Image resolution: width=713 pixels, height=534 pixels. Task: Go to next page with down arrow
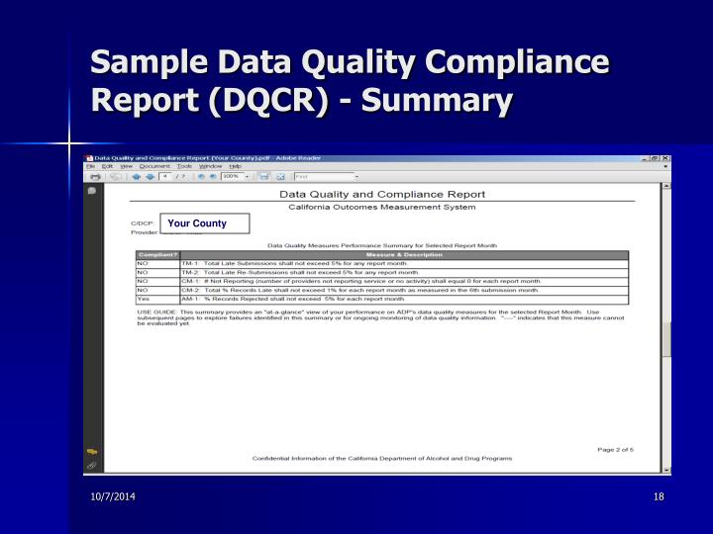coord(150,177)
